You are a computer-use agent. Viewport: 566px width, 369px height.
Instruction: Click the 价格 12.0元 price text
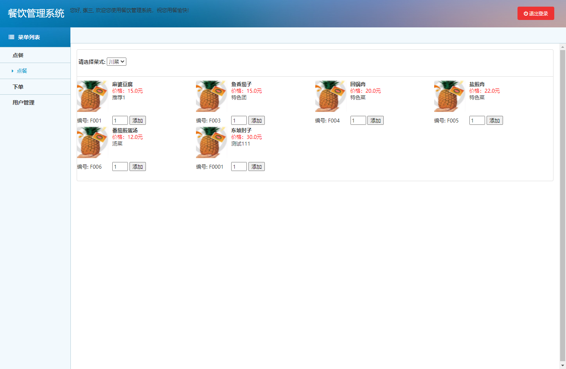pyautogui.click(x=128, y=137)
